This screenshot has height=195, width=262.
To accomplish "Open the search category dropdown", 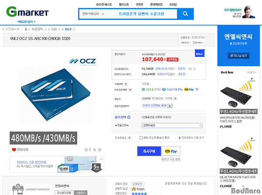I will click(93, 14).
